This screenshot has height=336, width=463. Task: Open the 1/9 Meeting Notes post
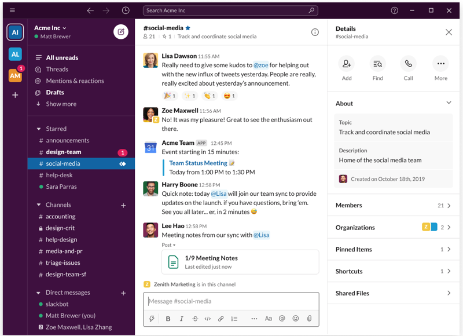tap(240, 262)
